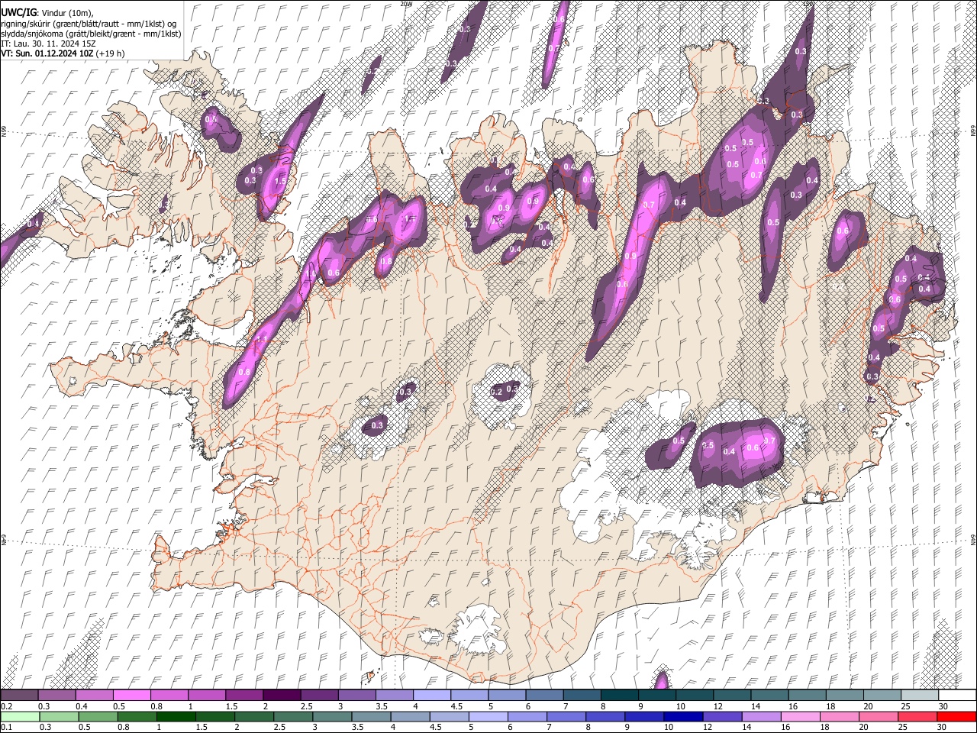Click the upper legend swatch labeled 2.5
This screenshot has width=977, height=733.
[319, 695]
